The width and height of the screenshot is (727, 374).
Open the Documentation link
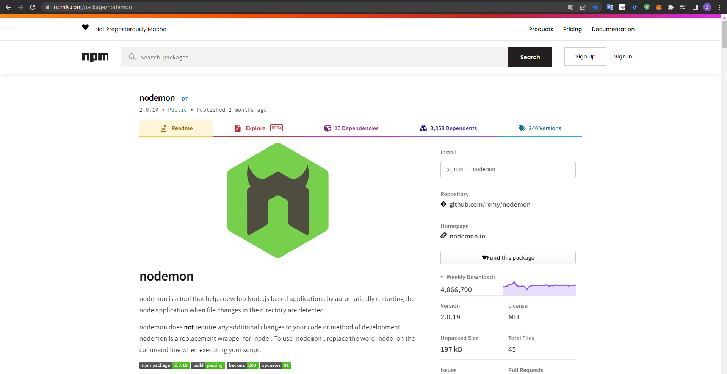pos(613,29)
